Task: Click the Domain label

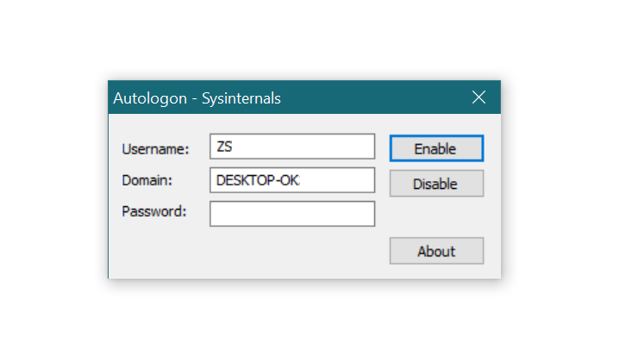Action: (x=147, y=180)
